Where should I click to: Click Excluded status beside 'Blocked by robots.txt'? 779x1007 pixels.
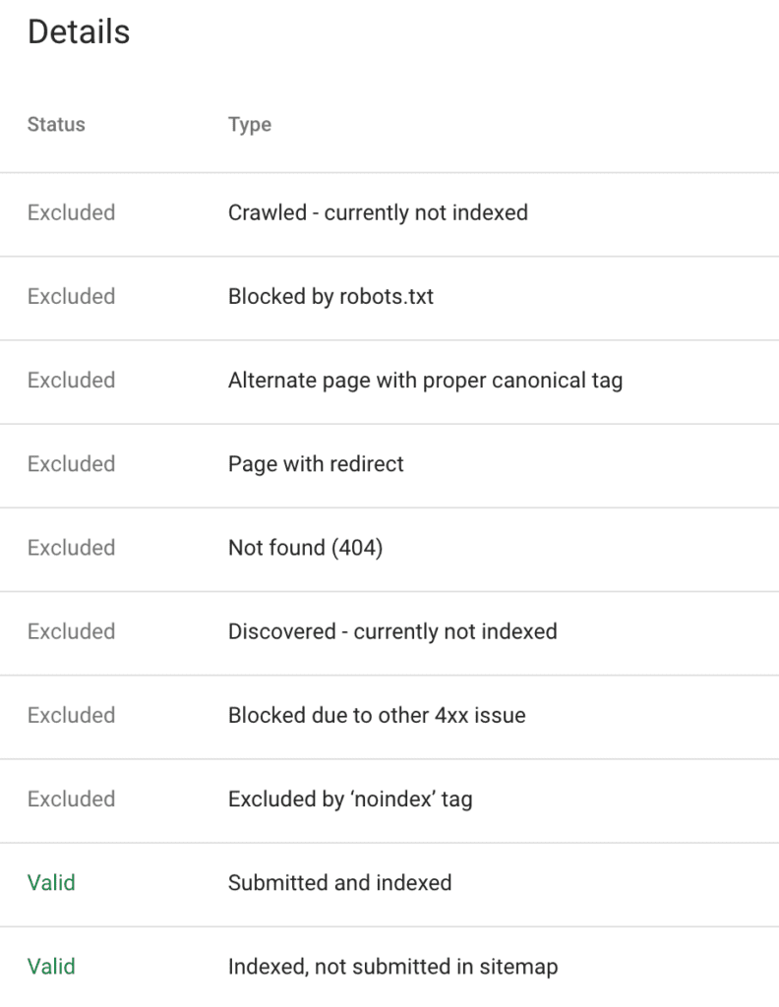(71, 296)
